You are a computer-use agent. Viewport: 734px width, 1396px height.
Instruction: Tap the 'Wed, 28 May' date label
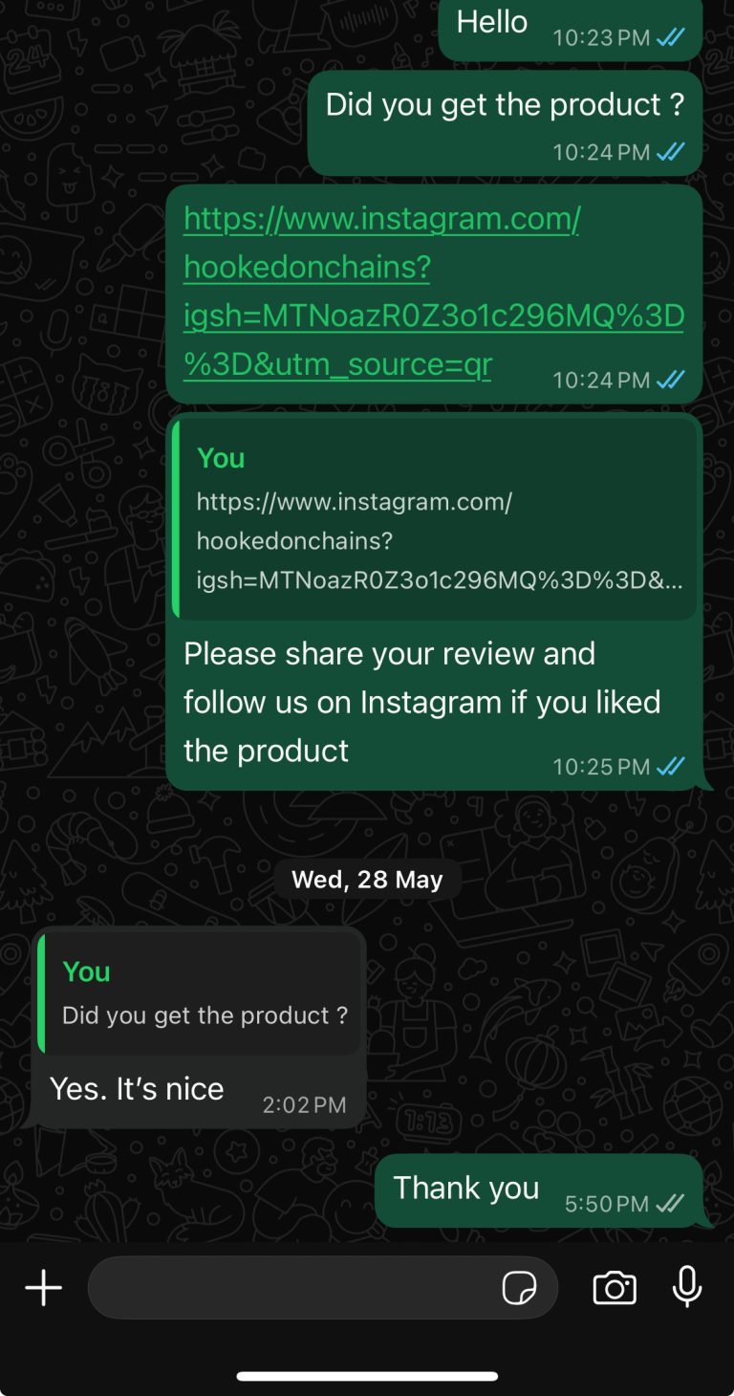[x=367, y=879]
